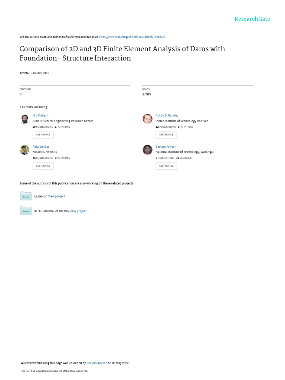Viewport: 285px width, 380px height.
Task: Click Ashok D. Pandey's profile photo
Action: click(x=147, y=119)
